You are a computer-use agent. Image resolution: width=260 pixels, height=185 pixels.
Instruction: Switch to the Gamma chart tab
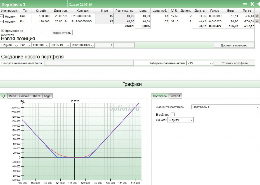(24, 96)
